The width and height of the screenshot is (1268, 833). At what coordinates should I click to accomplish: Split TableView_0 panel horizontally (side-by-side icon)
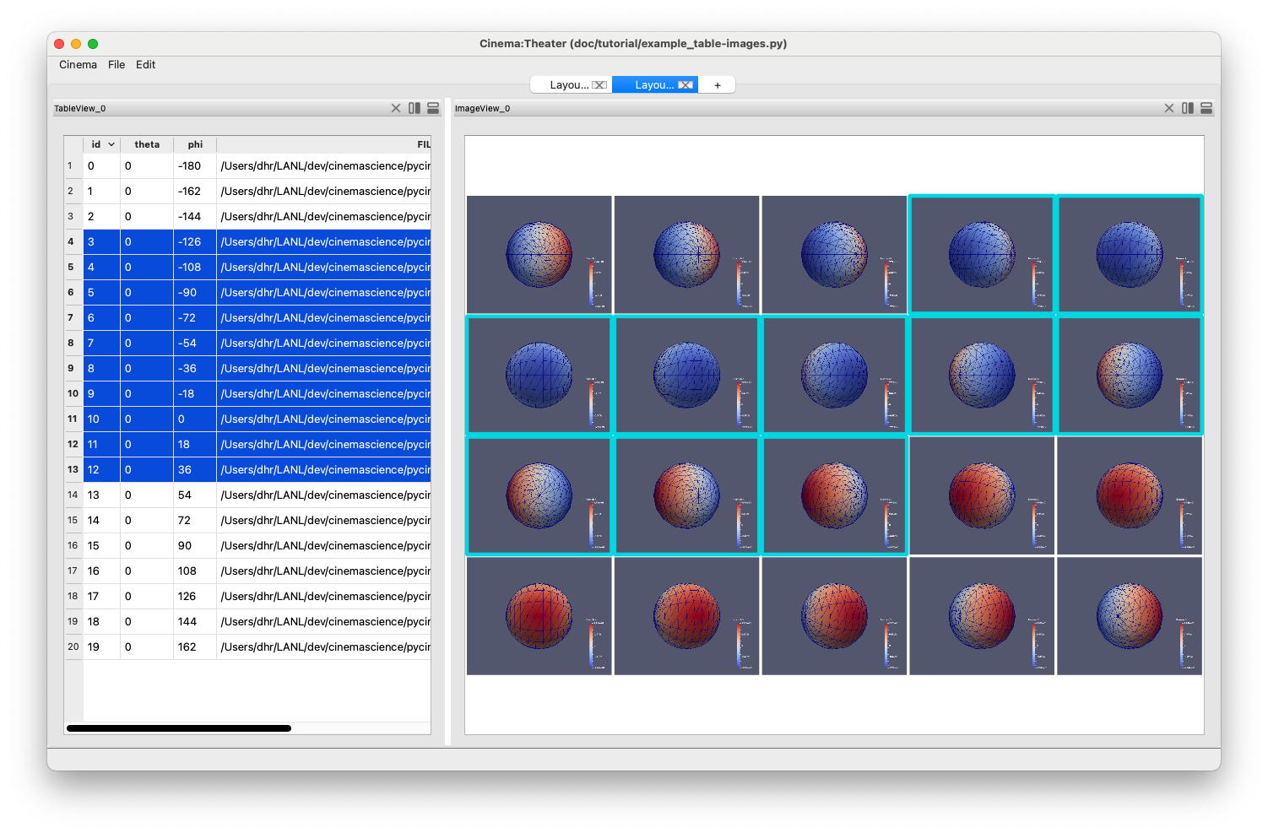point(415,108)
